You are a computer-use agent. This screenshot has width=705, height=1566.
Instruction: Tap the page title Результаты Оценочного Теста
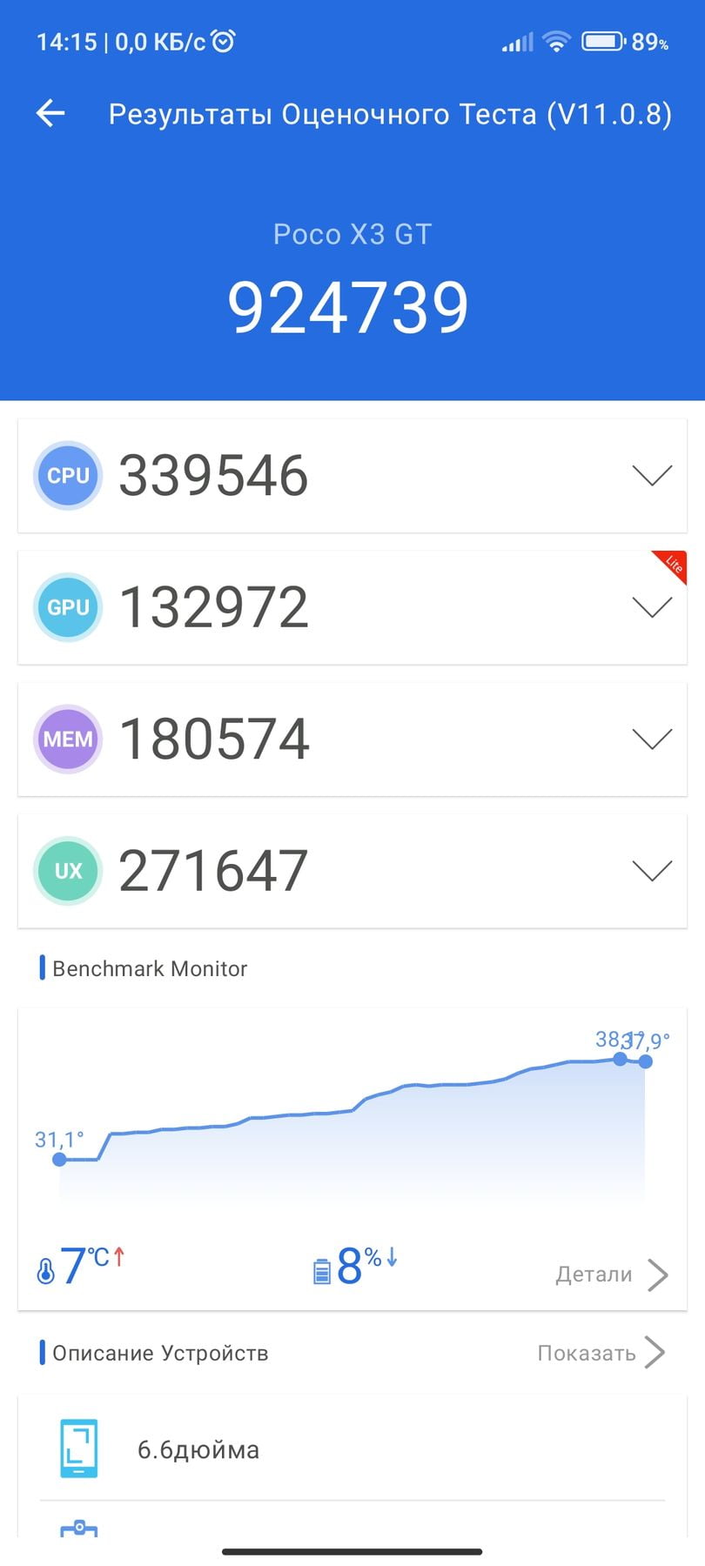point(390,114)
